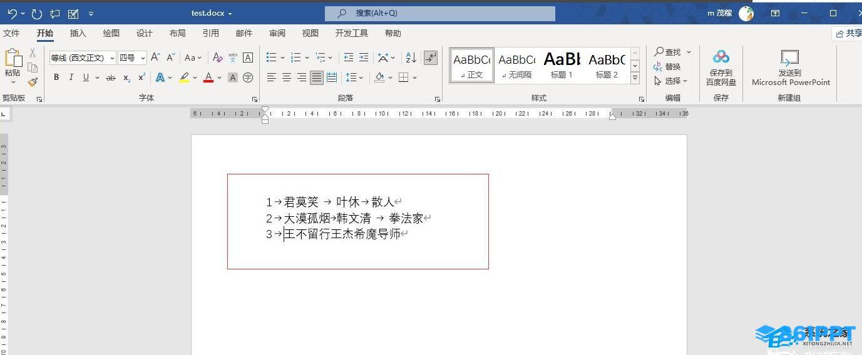Click the Cut scissors icon
This screenshot has height=355, width=862.
(33, 53)
